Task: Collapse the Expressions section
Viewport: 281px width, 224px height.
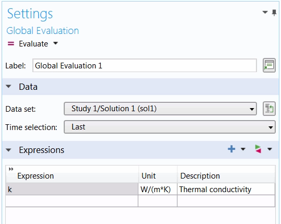Action: point(8,150)
